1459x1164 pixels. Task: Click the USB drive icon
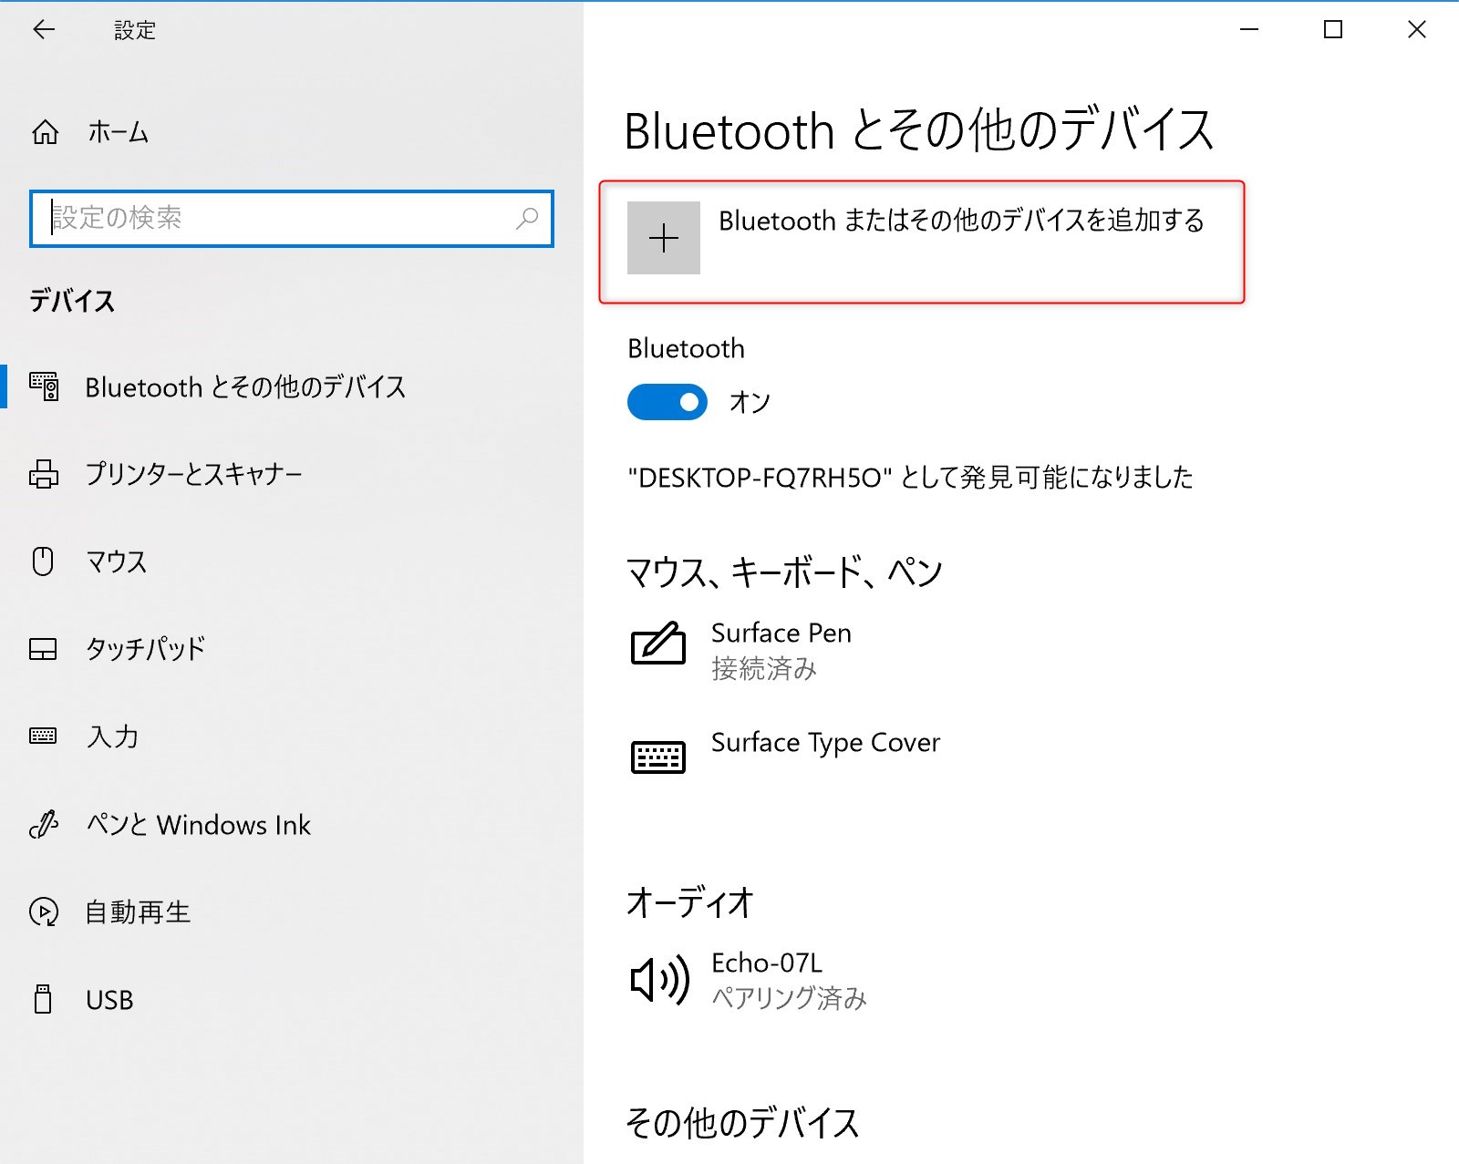coord(43,999)
